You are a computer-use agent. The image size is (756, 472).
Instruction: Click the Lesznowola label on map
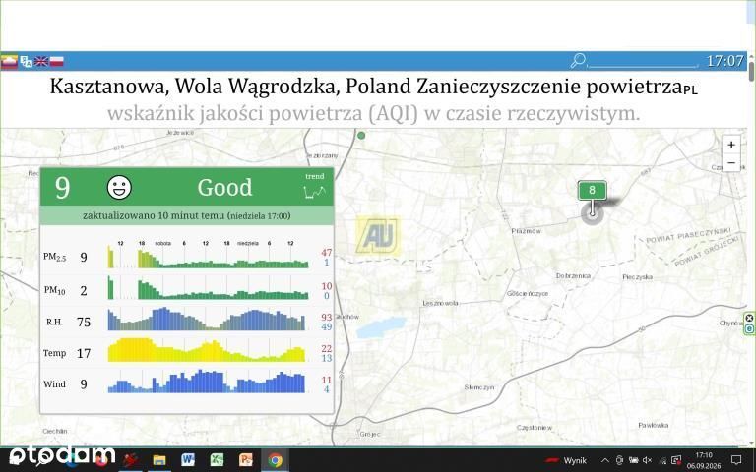[440, 303]
